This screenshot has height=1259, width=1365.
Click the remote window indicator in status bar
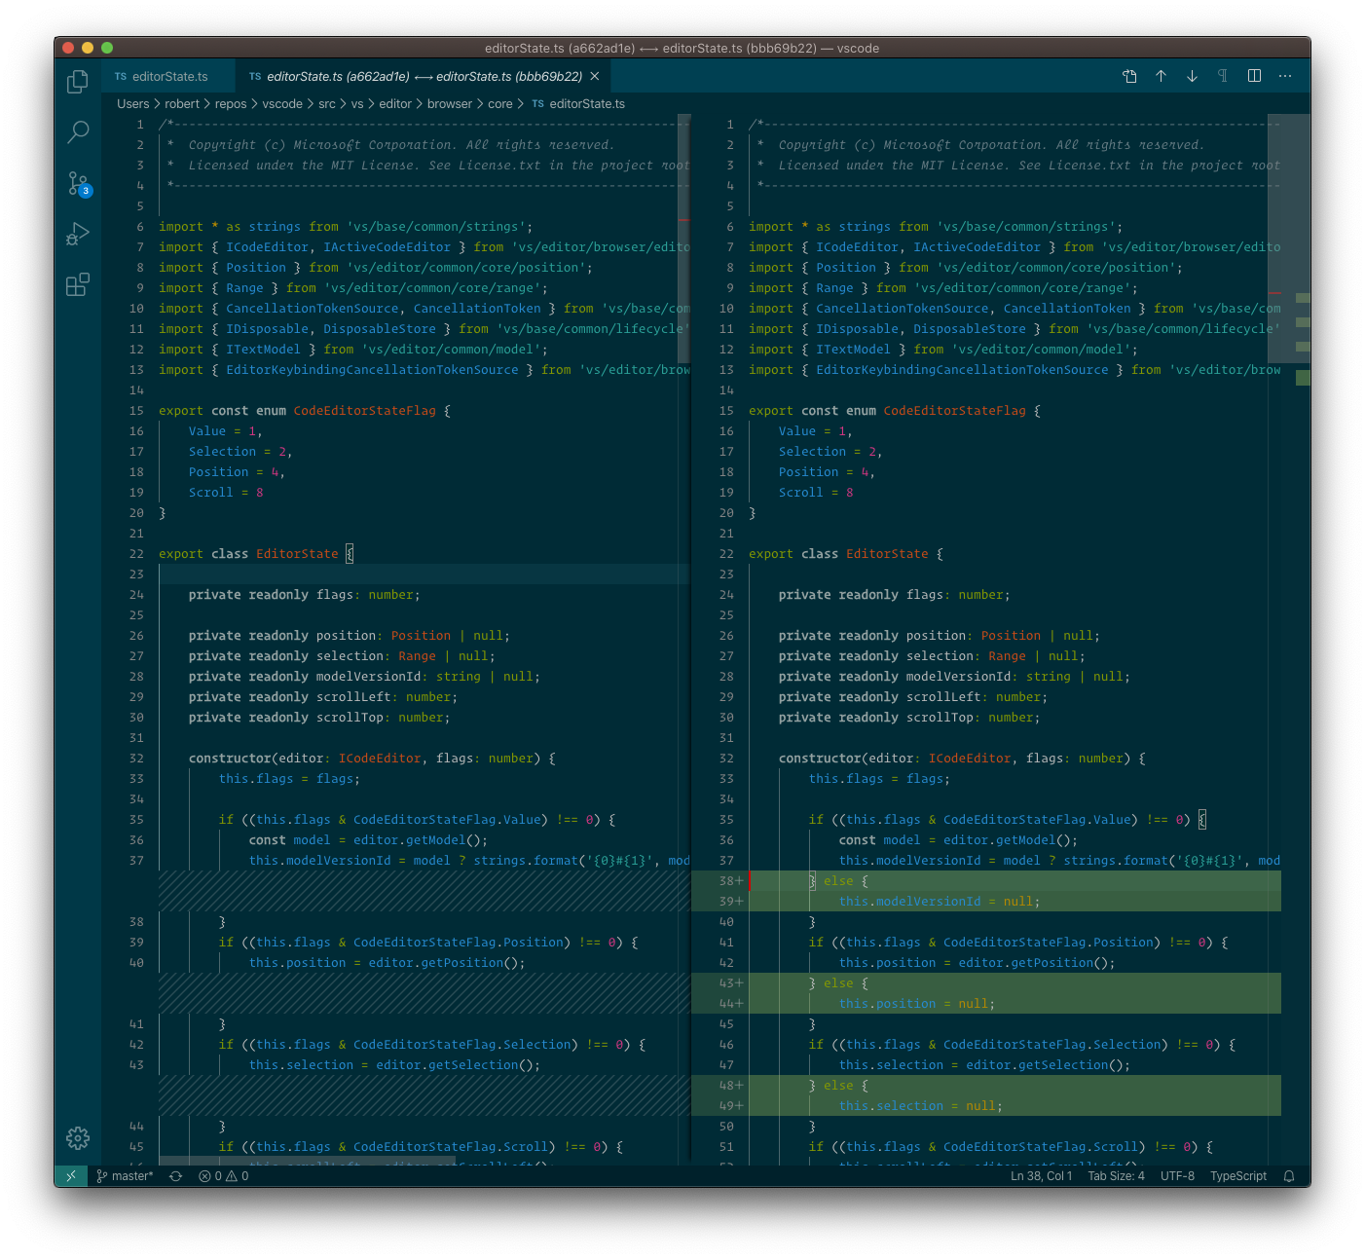[x=71, y=1176]
